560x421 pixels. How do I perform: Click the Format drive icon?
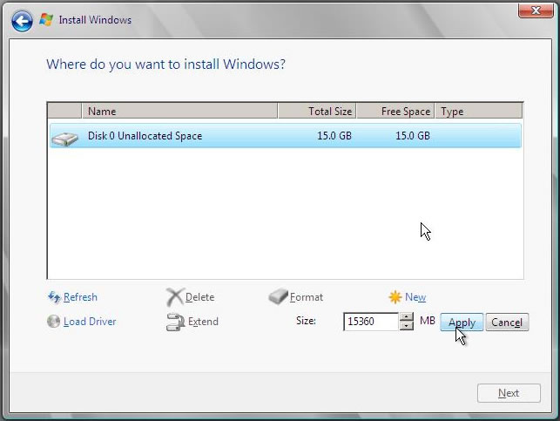[278, 297]
